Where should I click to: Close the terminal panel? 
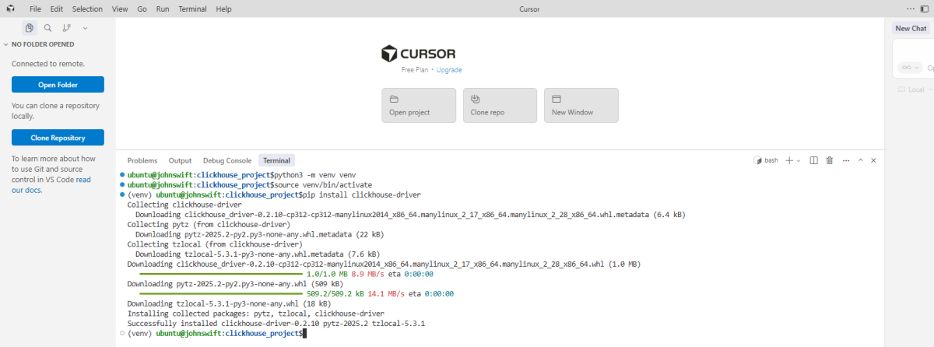(874, 160)
